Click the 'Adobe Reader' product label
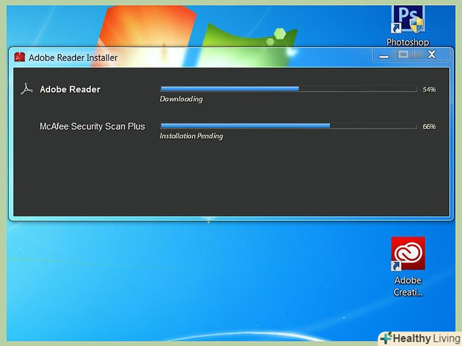462x346 pixels. (70, 89)
